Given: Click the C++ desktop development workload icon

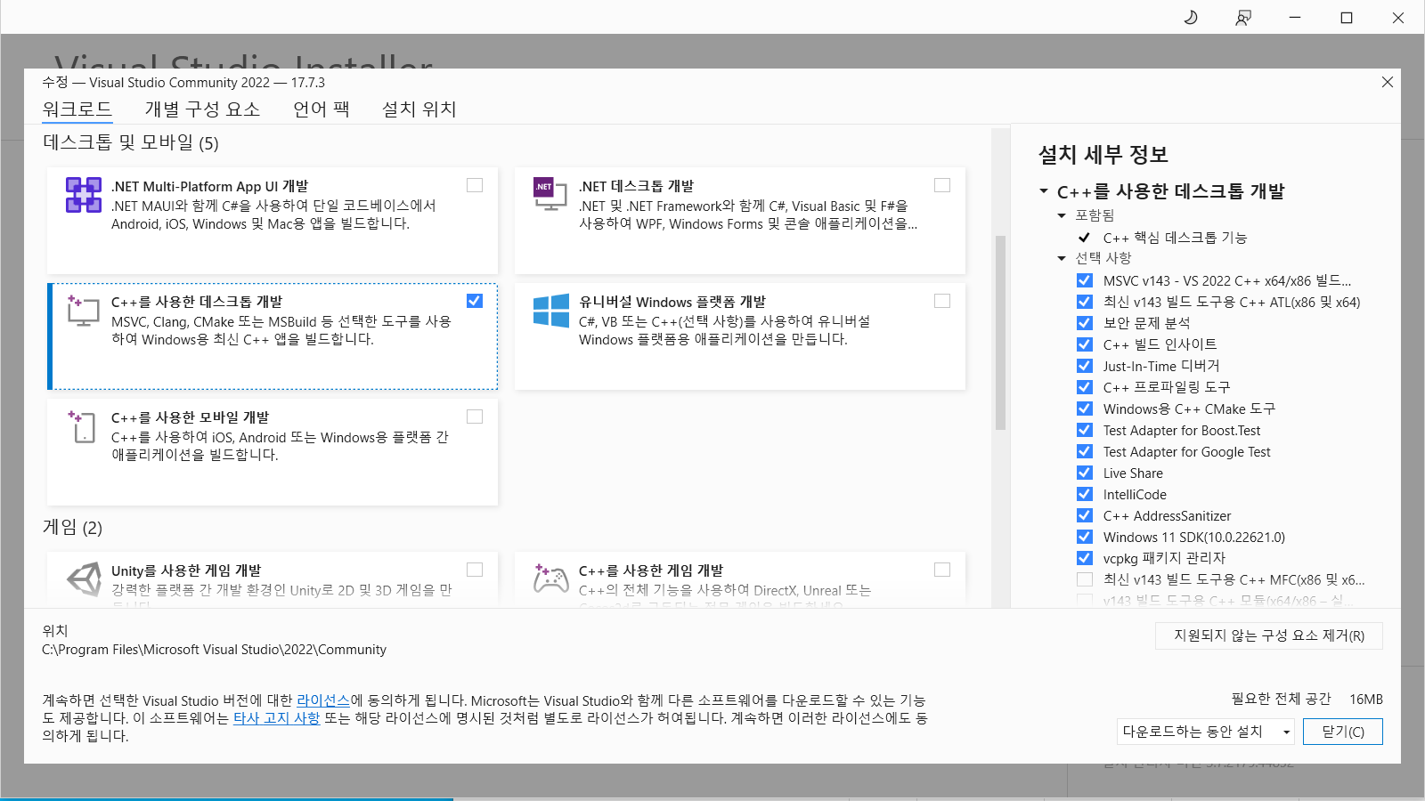Looking at the screenshot, I should (84, 311).
